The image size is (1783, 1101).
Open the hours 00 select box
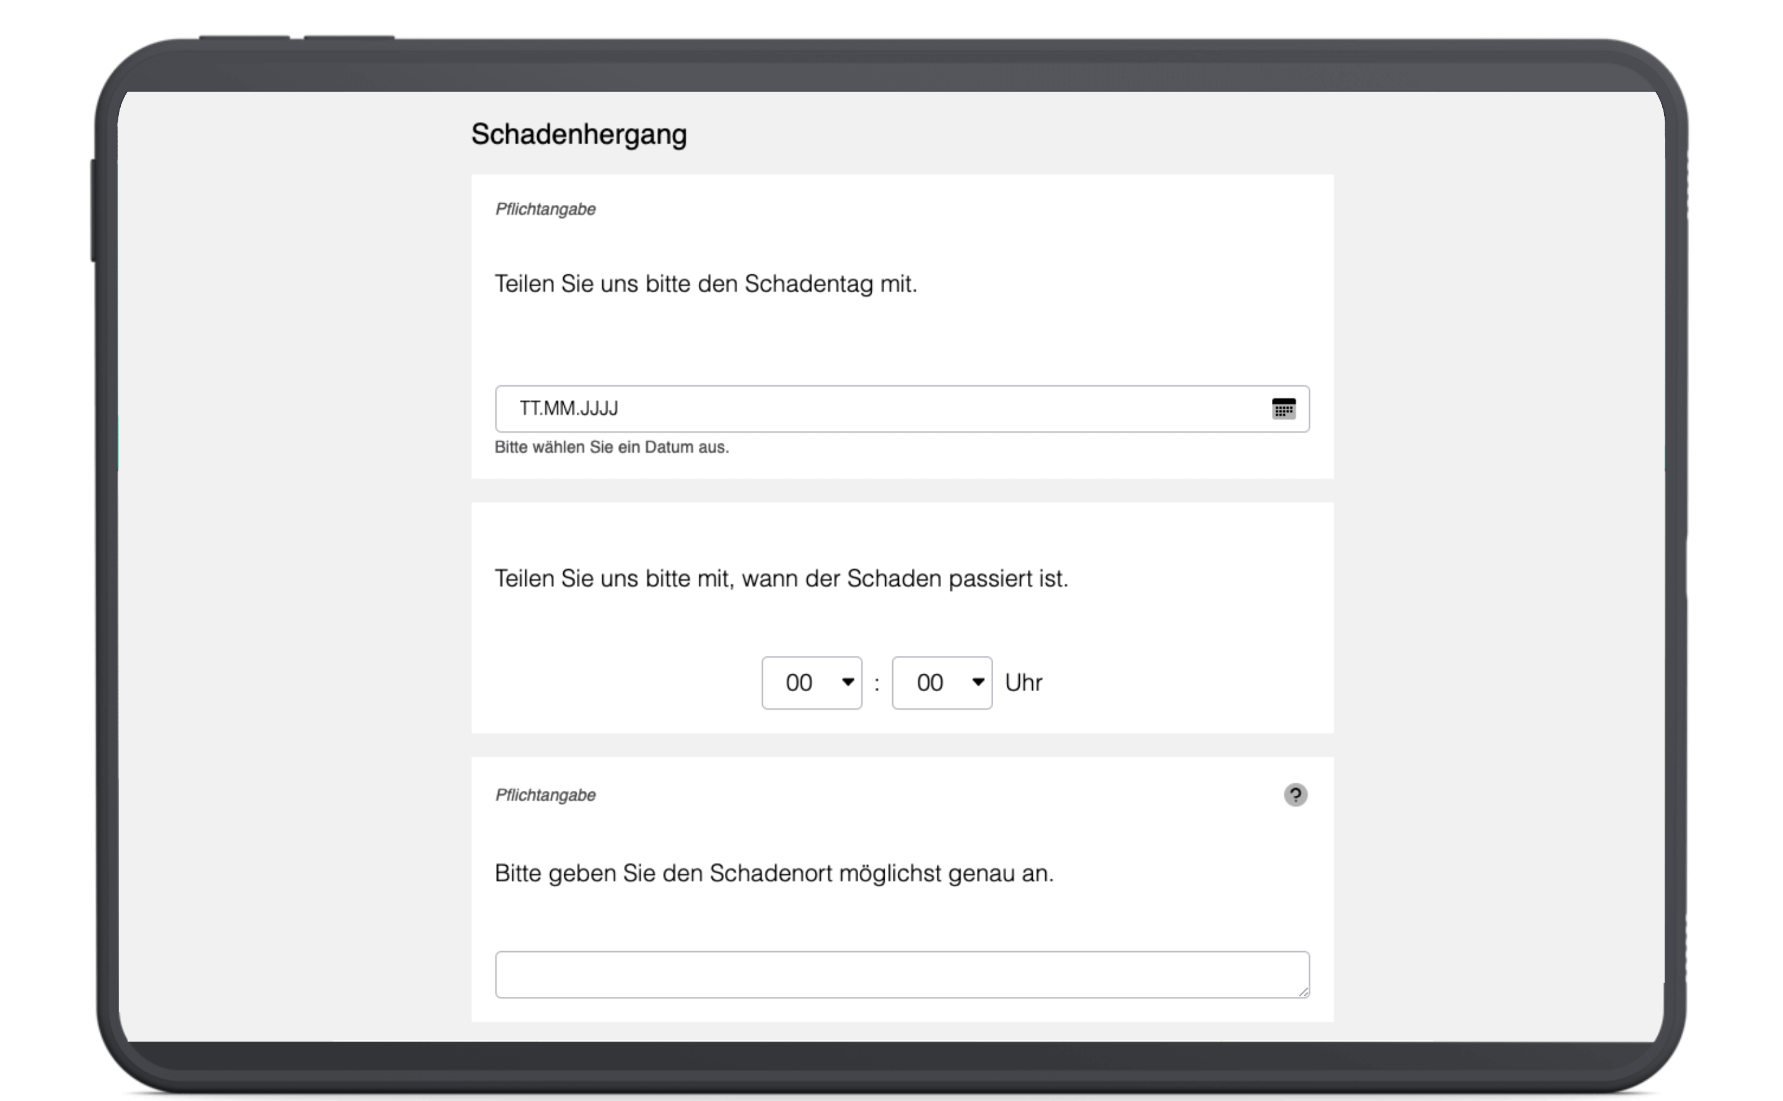(801, 683)
